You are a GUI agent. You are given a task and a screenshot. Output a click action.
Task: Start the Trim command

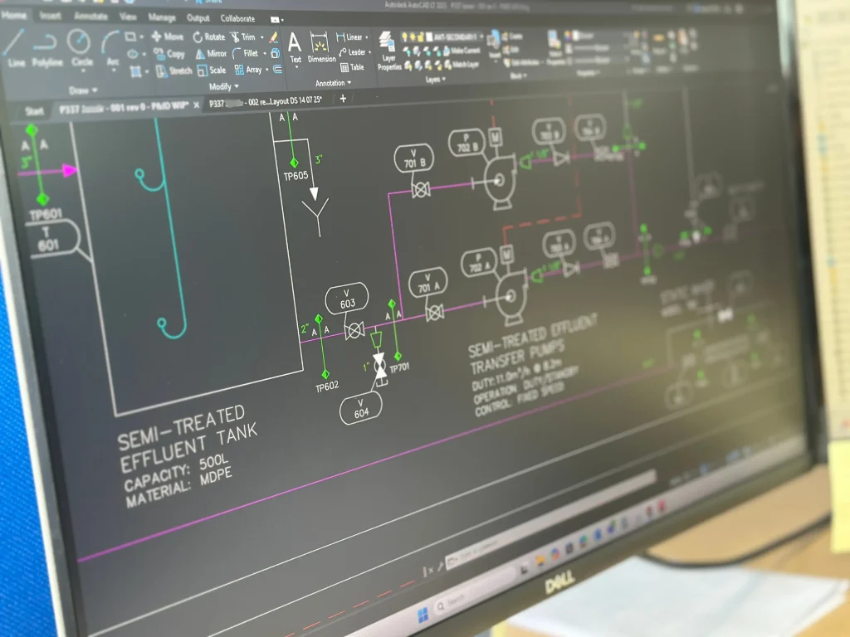click(x=243, y=36)
